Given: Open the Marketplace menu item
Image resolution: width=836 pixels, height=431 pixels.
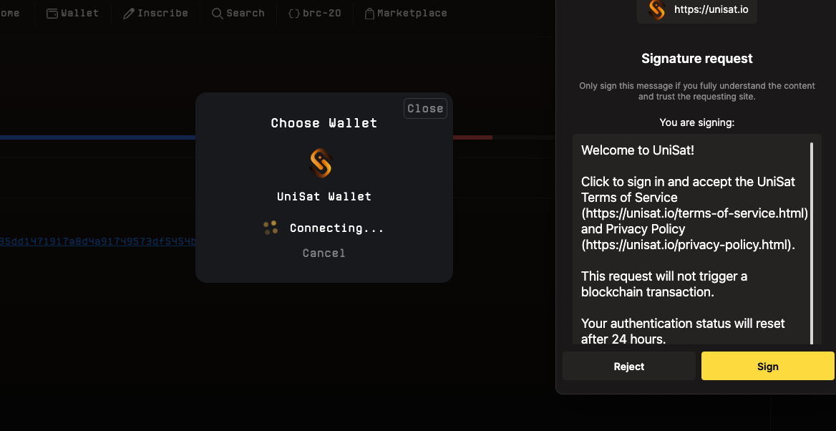Looking at the screenshot, I should click(407, 14).
